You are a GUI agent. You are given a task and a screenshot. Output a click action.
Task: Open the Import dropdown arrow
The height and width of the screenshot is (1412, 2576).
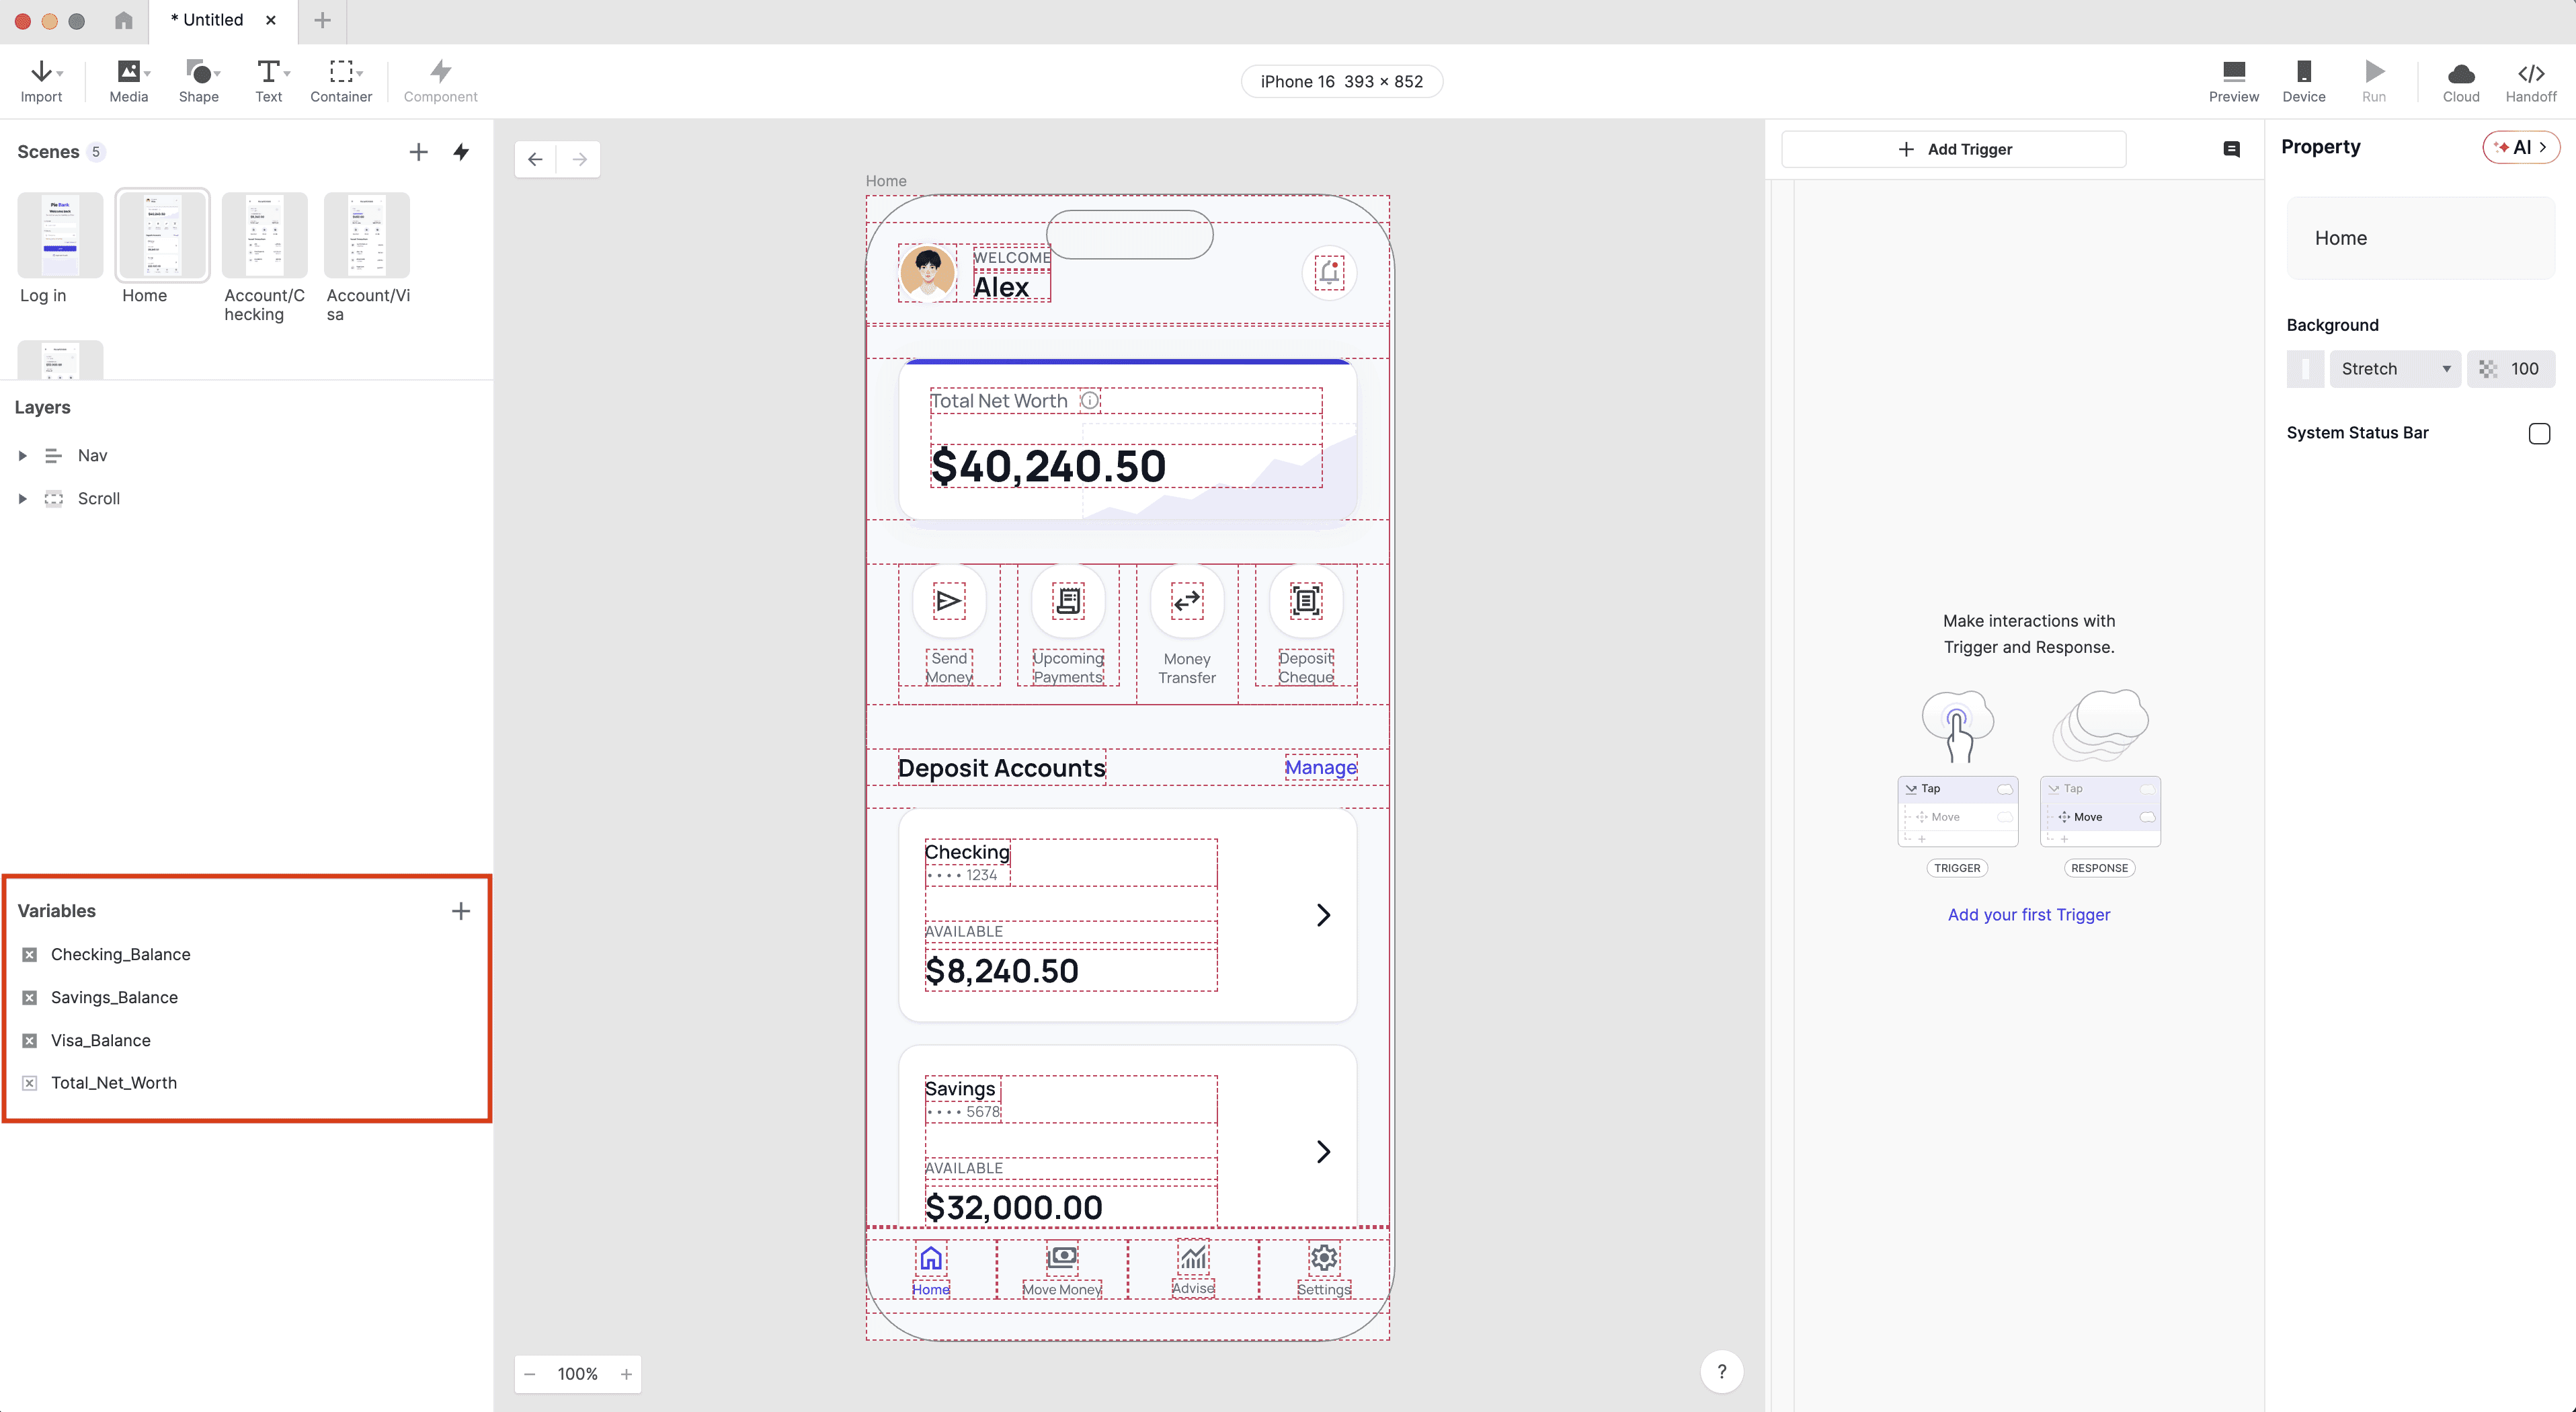[60, 73]
